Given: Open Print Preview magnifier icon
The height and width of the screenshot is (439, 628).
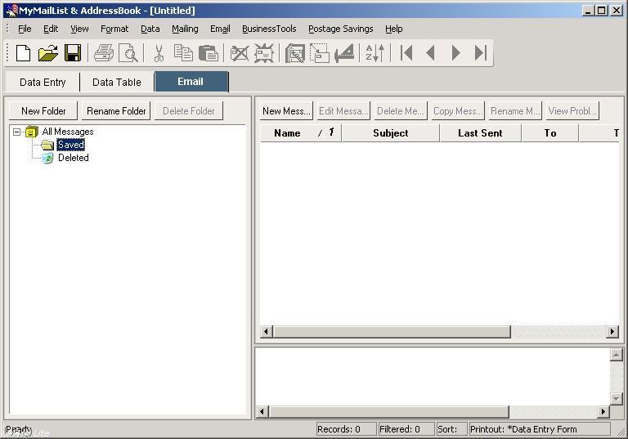Looking at the screenshot, I should 128,53.
